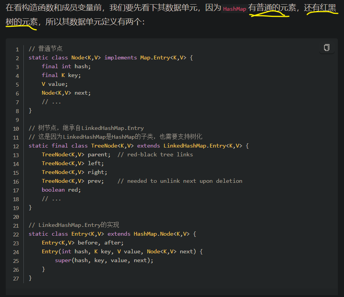Select the 'final int hash;' line

click(66, 66)
